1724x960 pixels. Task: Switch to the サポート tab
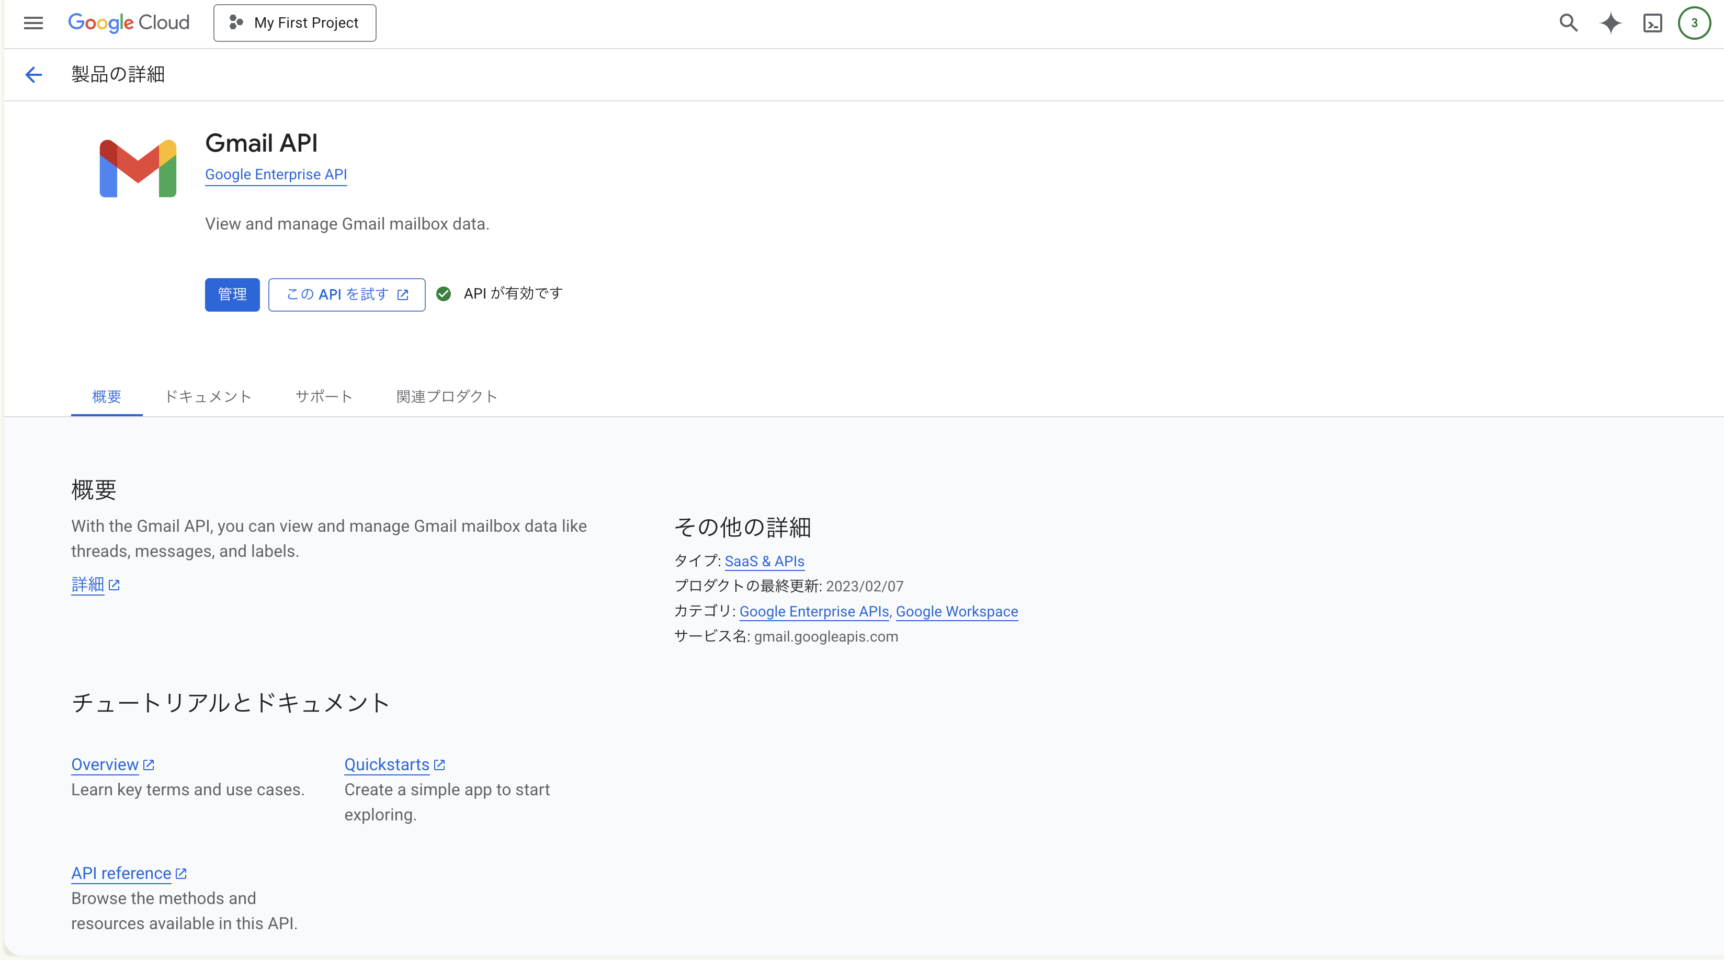coord(324,397)
